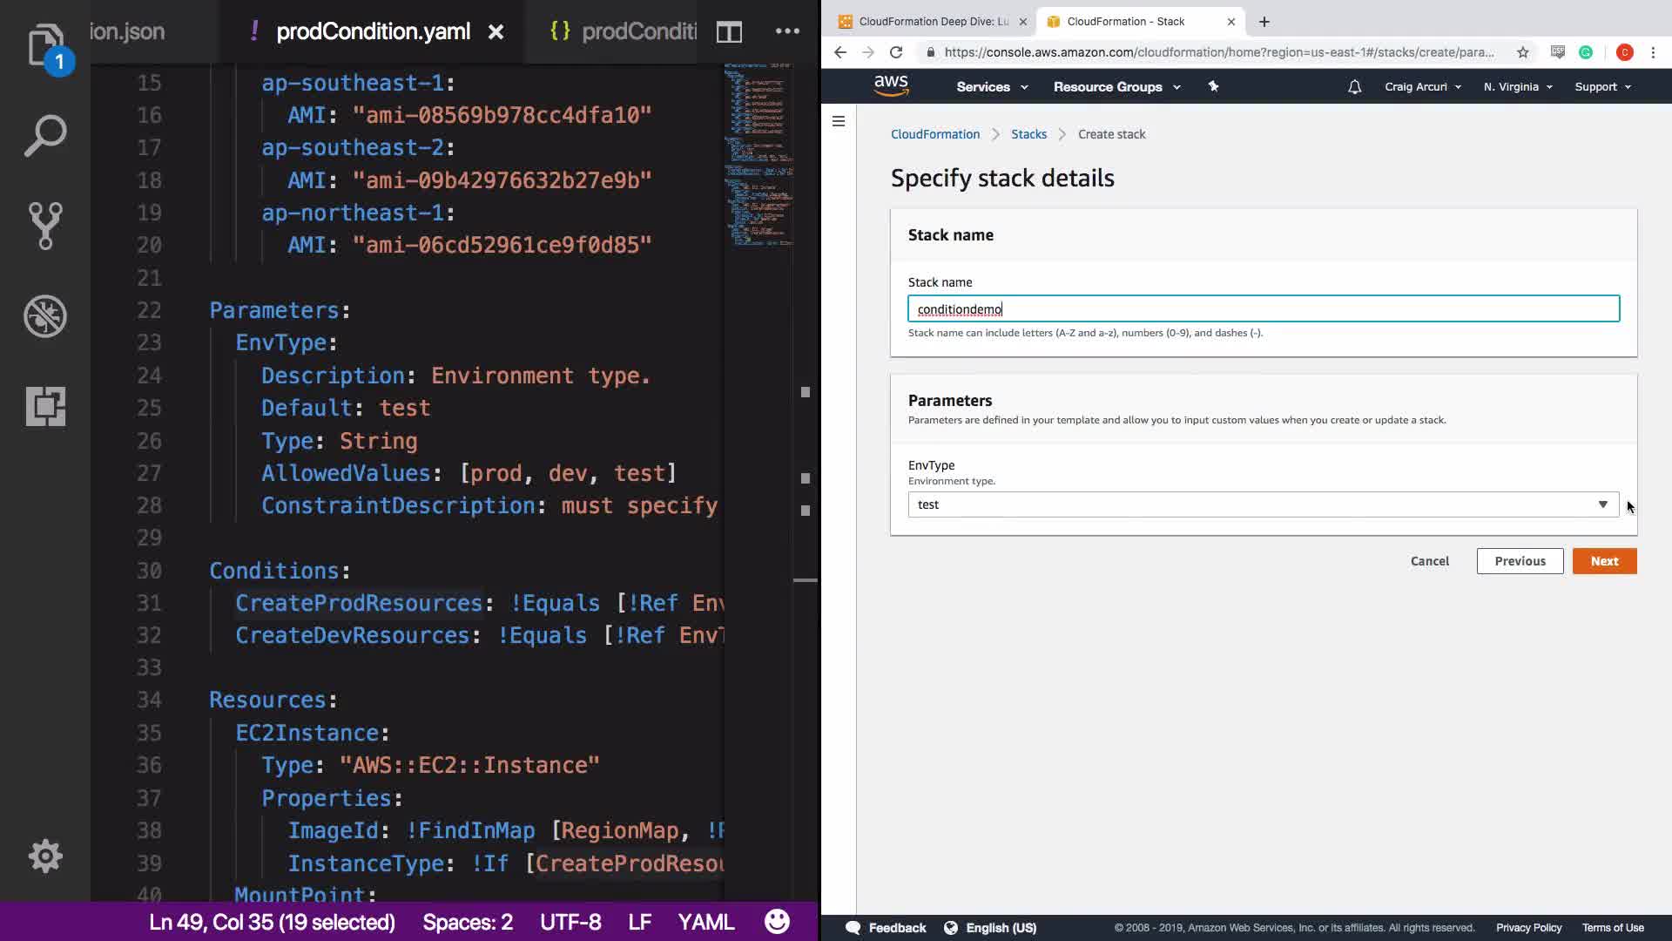Open the EnvType dropdown showing test

click(x=1263, y=504)
